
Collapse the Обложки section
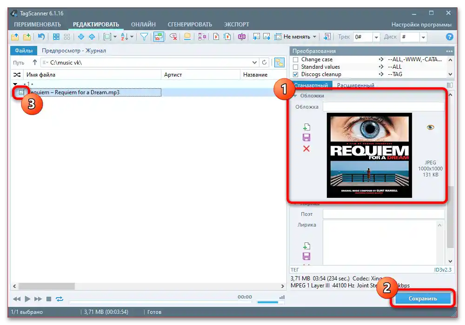pos(295,96)
